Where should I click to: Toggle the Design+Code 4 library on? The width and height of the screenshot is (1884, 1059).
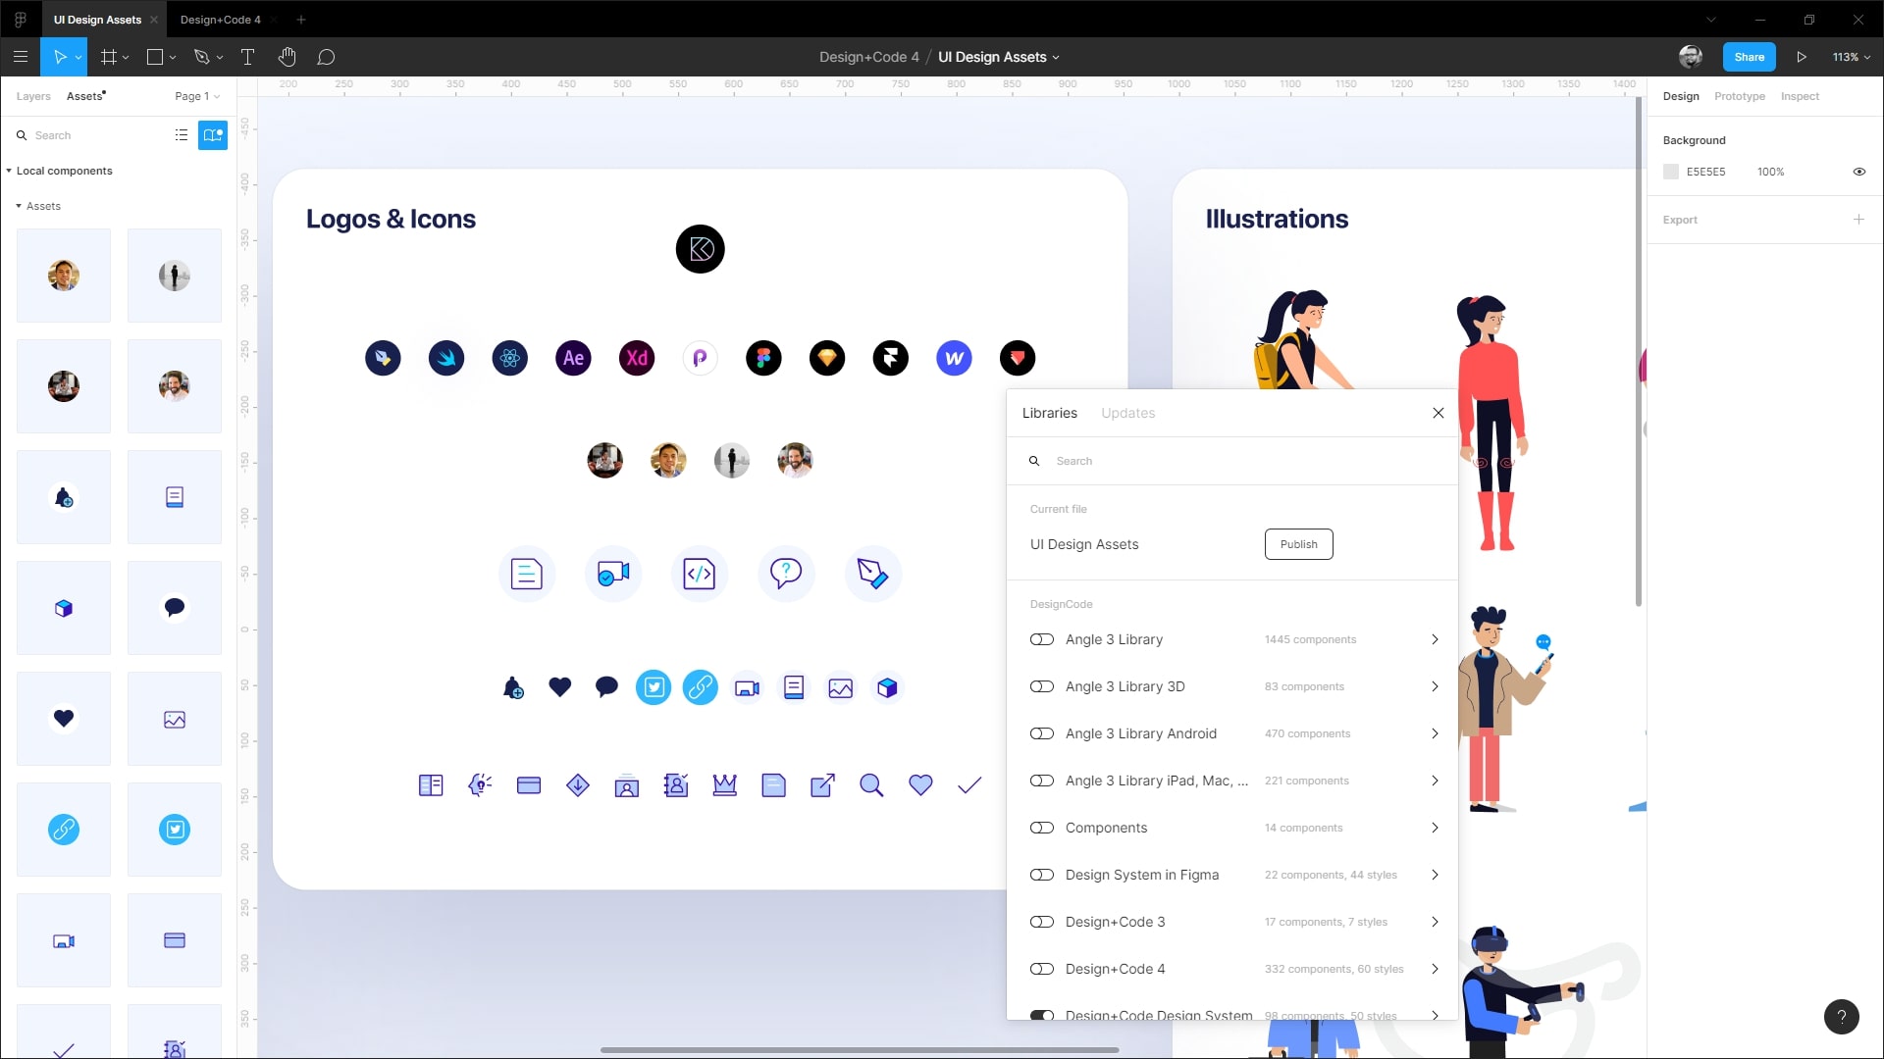tap(1041, 969)
